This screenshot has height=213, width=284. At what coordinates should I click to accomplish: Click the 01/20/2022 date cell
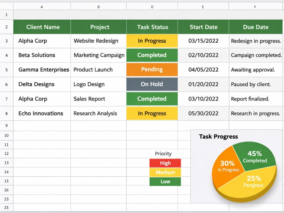(x=203, y=84)
